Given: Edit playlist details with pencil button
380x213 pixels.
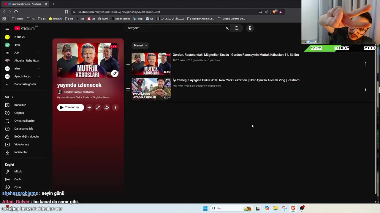Looking at the screenshot, I should click(98, 107).
